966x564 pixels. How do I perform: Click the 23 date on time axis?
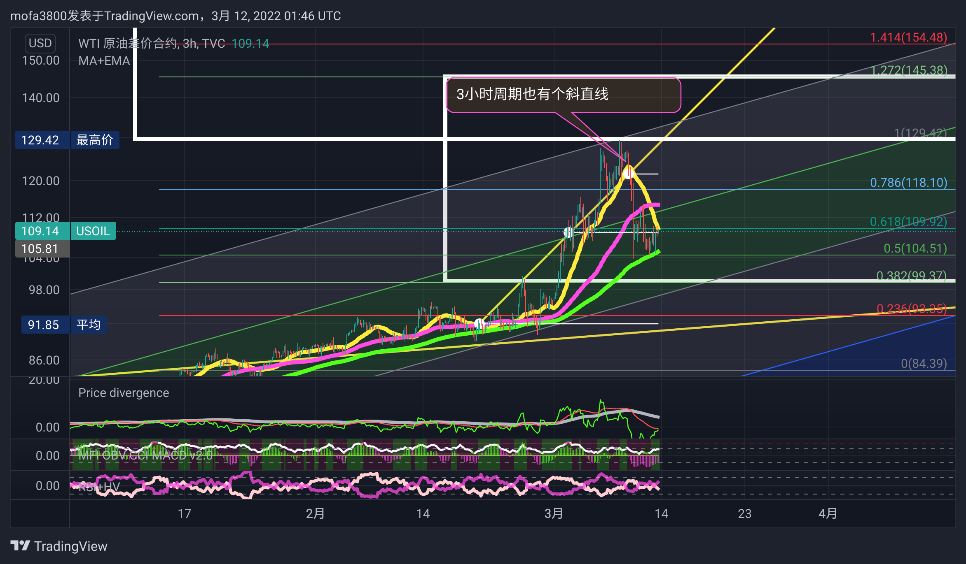click(x=745, y=514)
